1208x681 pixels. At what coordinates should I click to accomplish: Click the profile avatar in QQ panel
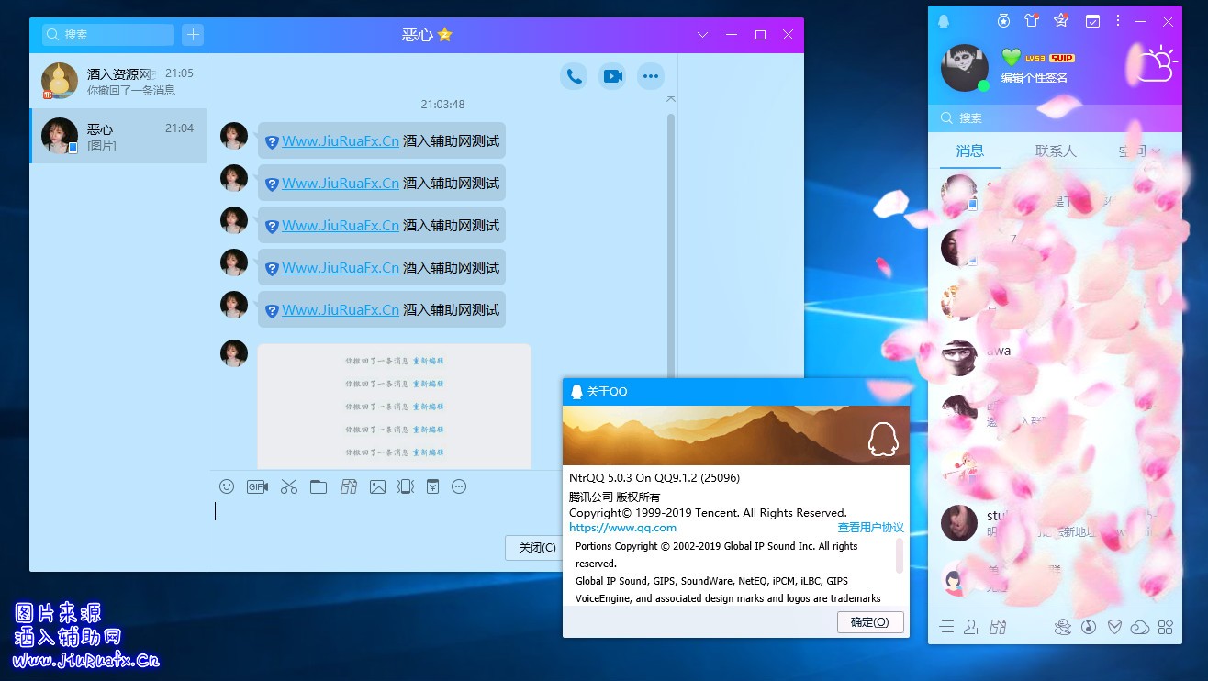pos(964,68)
